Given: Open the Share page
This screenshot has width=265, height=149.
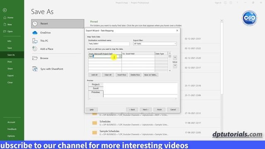Looking at the screenshot, I should 10,69.
